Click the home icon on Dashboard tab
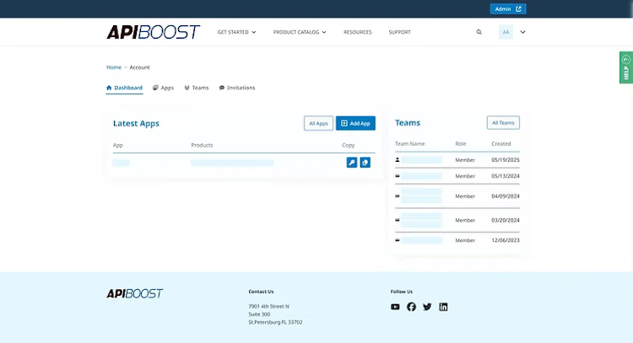This screenshot has height=343, width=633. coord(109,88)
